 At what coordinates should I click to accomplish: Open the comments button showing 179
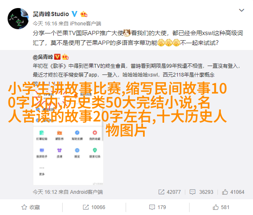pyautogui.click(x=157, y=207)
